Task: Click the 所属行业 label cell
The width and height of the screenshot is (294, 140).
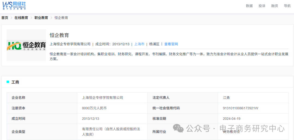Action: click(x=183, y=132)
